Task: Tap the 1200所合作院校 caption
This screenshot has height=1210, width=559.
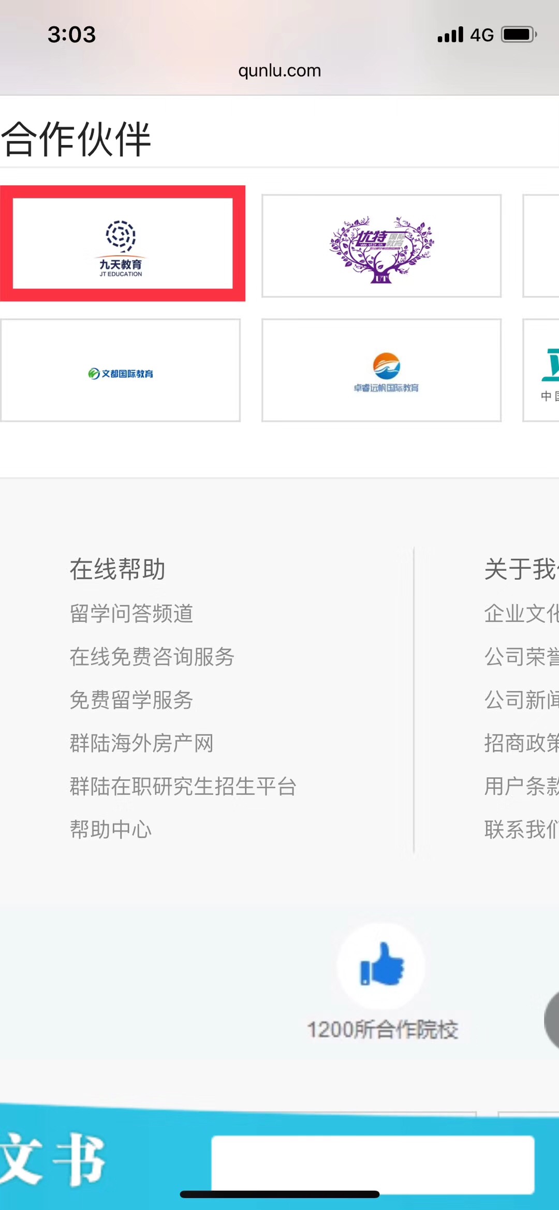Action: tap(383, 1029)
